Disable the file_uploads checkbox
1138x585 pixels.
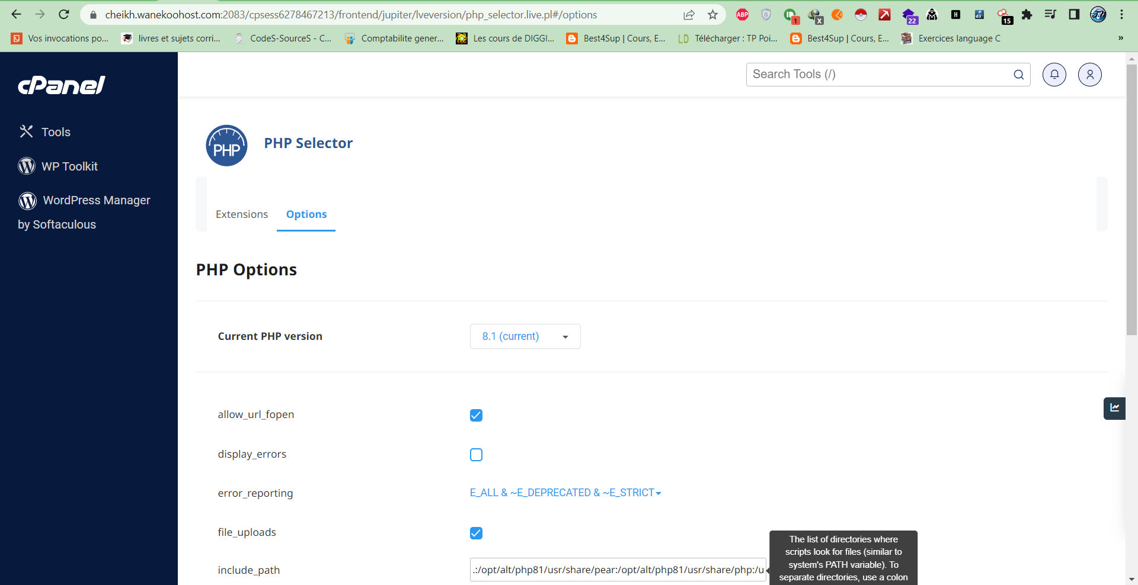pyautogui.click(x=476, y=533)
